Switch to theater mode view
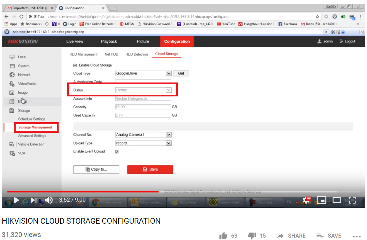367x240 pixels. [x=337, y=200]
